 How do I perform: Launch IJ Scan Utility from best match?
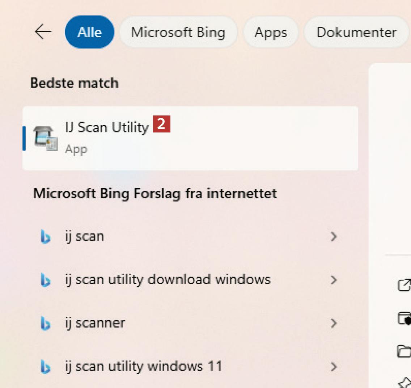tap(107, 127)
